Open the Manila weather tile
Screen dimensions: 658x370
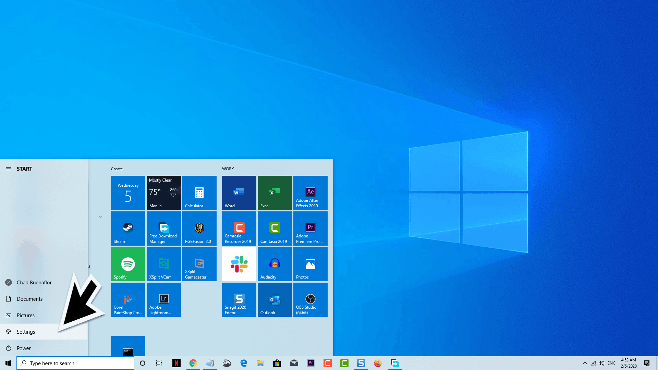(163, 193)
